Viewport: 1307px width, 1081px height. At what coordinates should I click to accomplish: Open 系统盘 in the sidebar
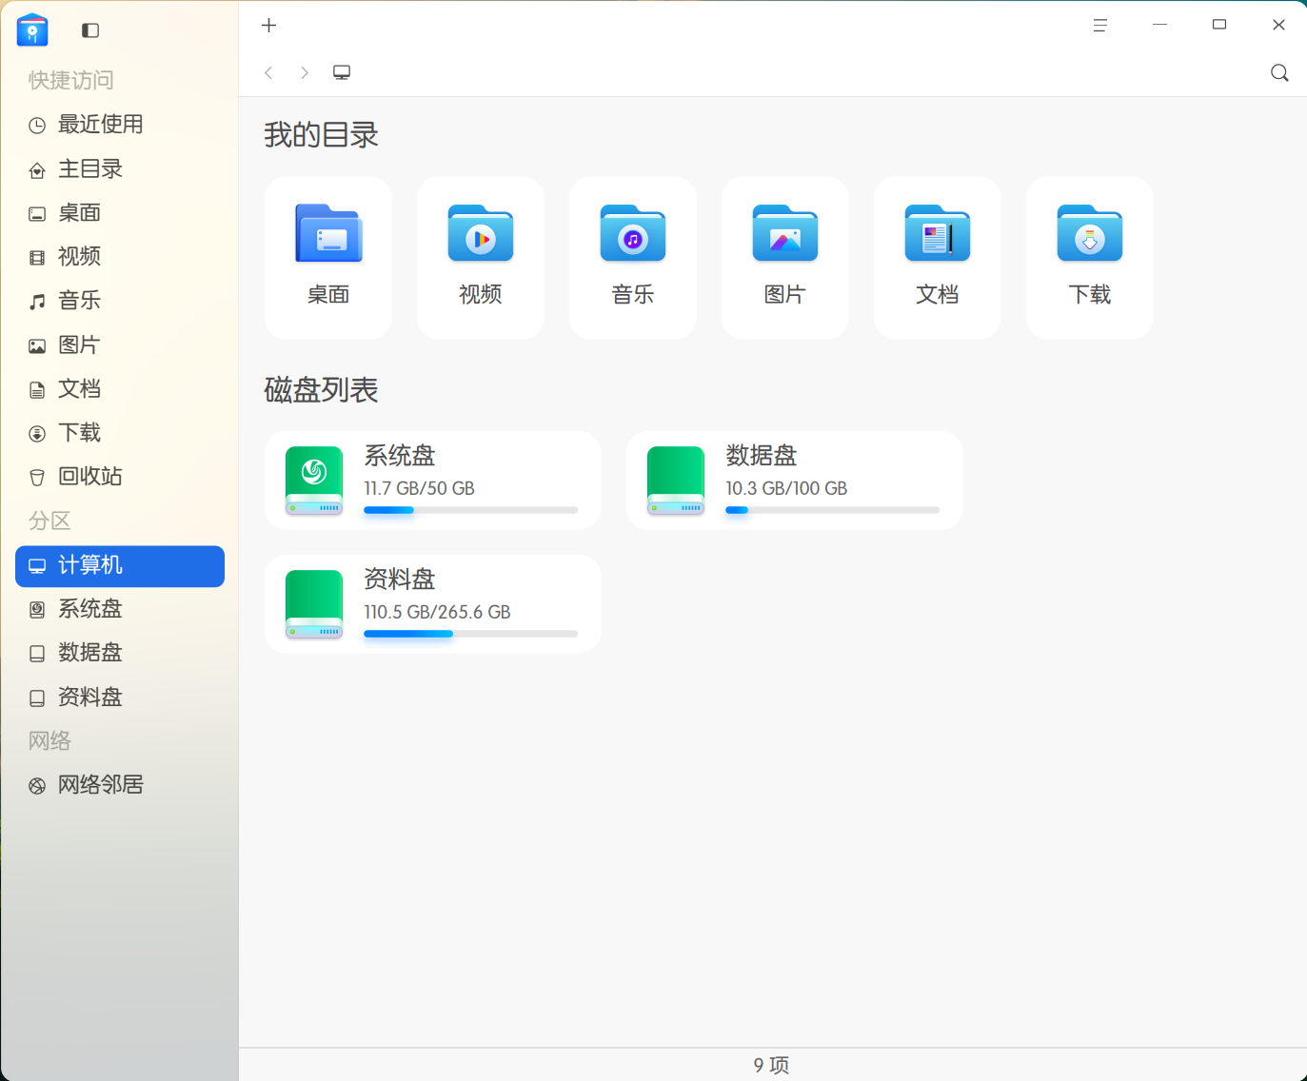click(x=120, y=609)
